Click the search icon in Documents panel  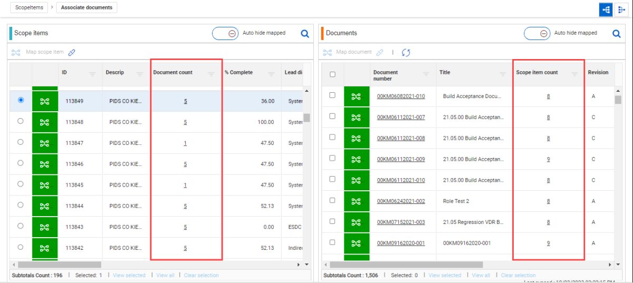tap(616, 34)
